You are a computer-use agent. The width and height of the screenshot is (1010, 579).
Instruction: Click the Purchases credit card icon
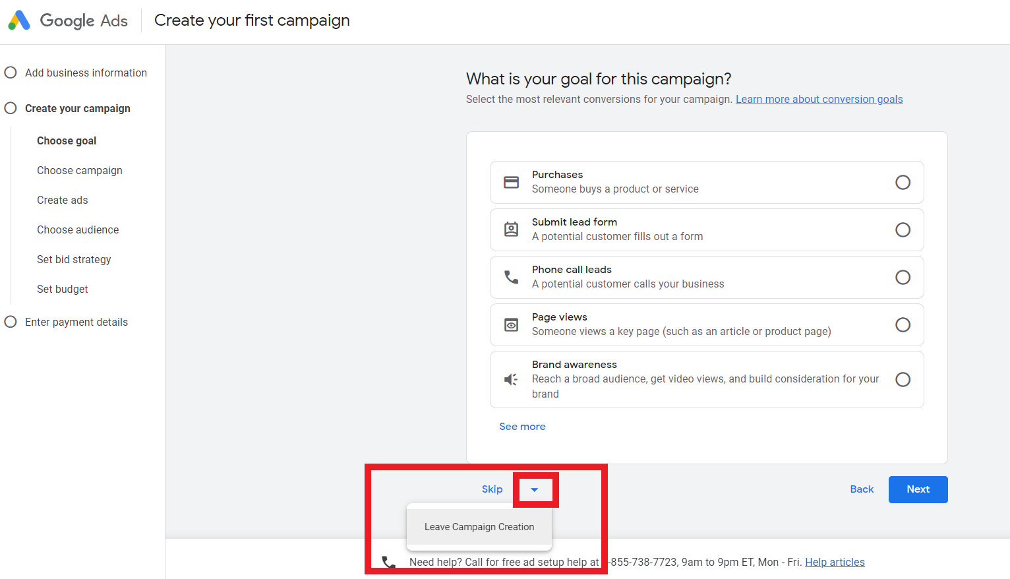click(511, 182)
